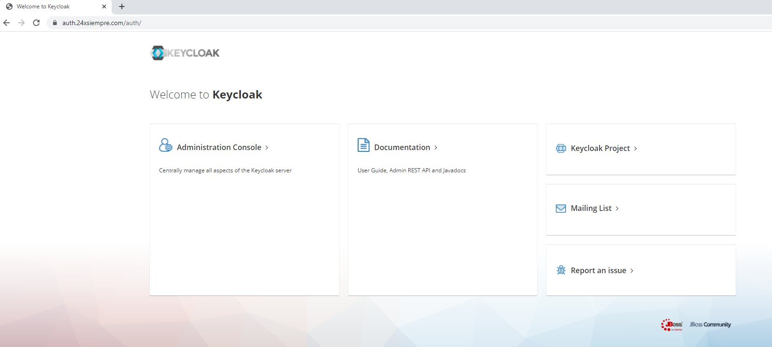Go back using the browser back arrow
Image resolution: width=772 pixels, height=347 pixels.
[x=7, y=23]
